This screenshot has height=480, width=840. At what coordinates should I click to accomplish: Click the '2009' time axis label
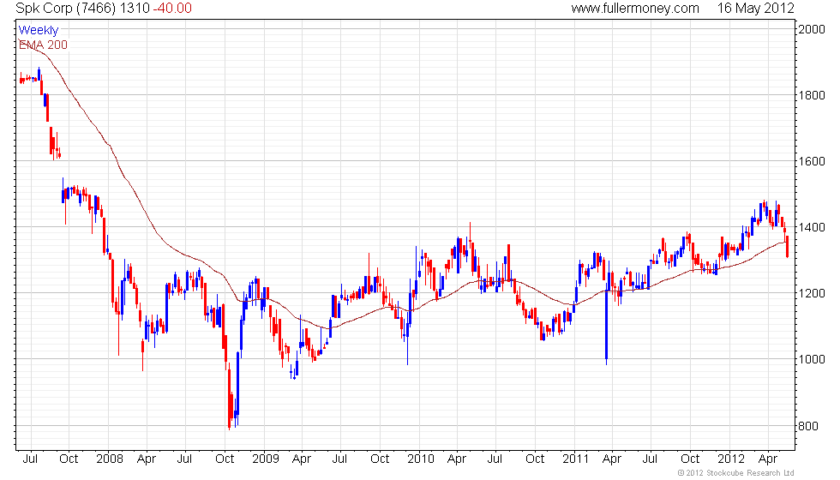265,459
